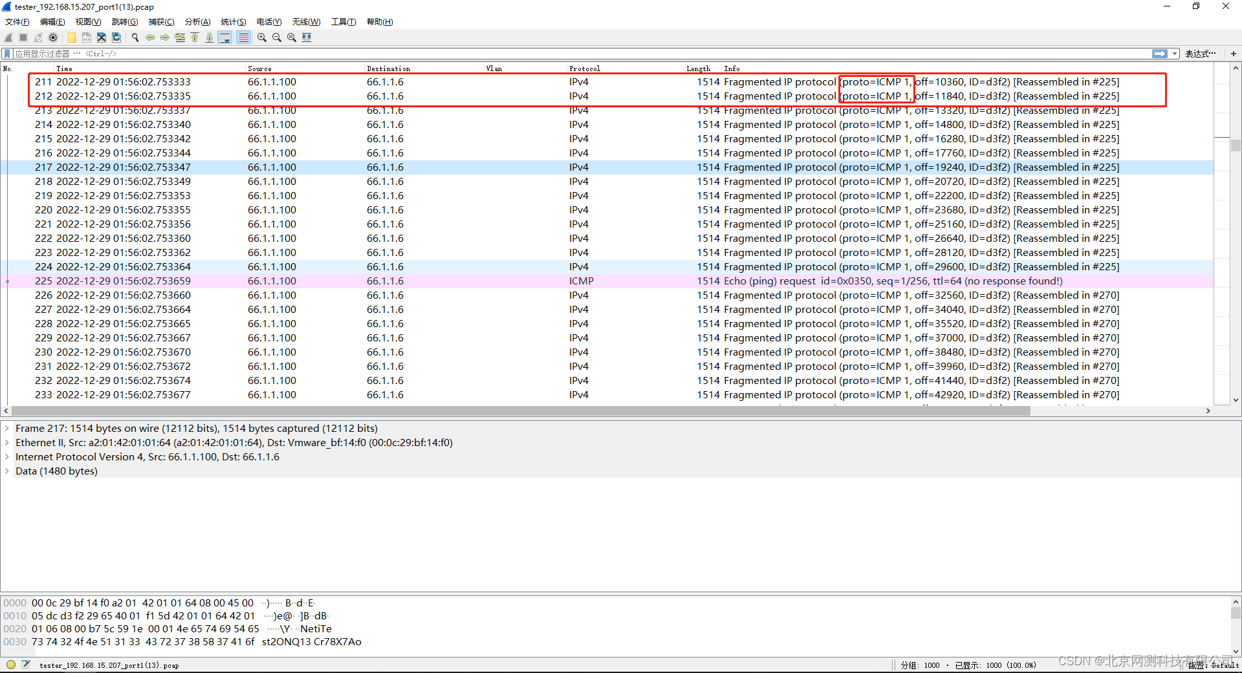The width and height of the screenshot is (1242, 673).
Task: Click the display filter bookmark icon
Action: (x=7, y=54)
